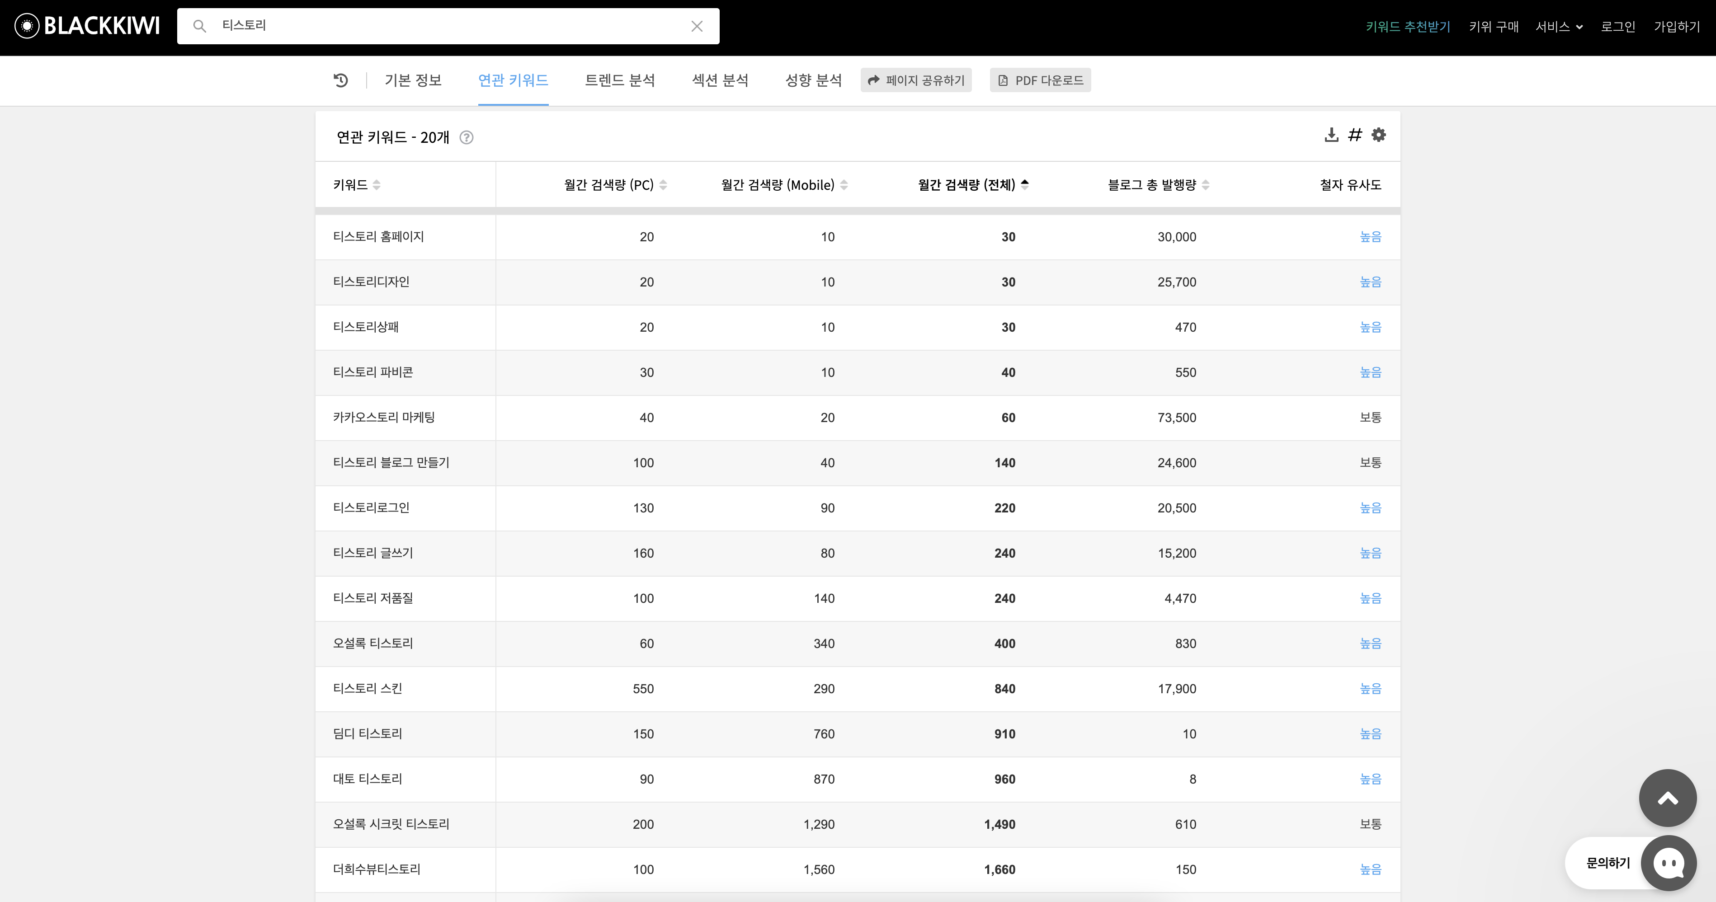Click 문의하기 label text

coord(1608,864)
